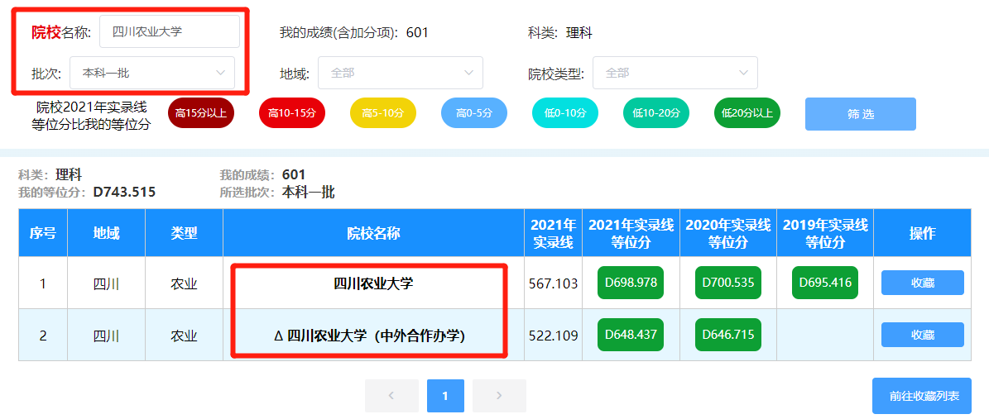Click 所选批次 本科一批 summary text
Viewport: 989px width, 419px height.
[x=277, y=192]
